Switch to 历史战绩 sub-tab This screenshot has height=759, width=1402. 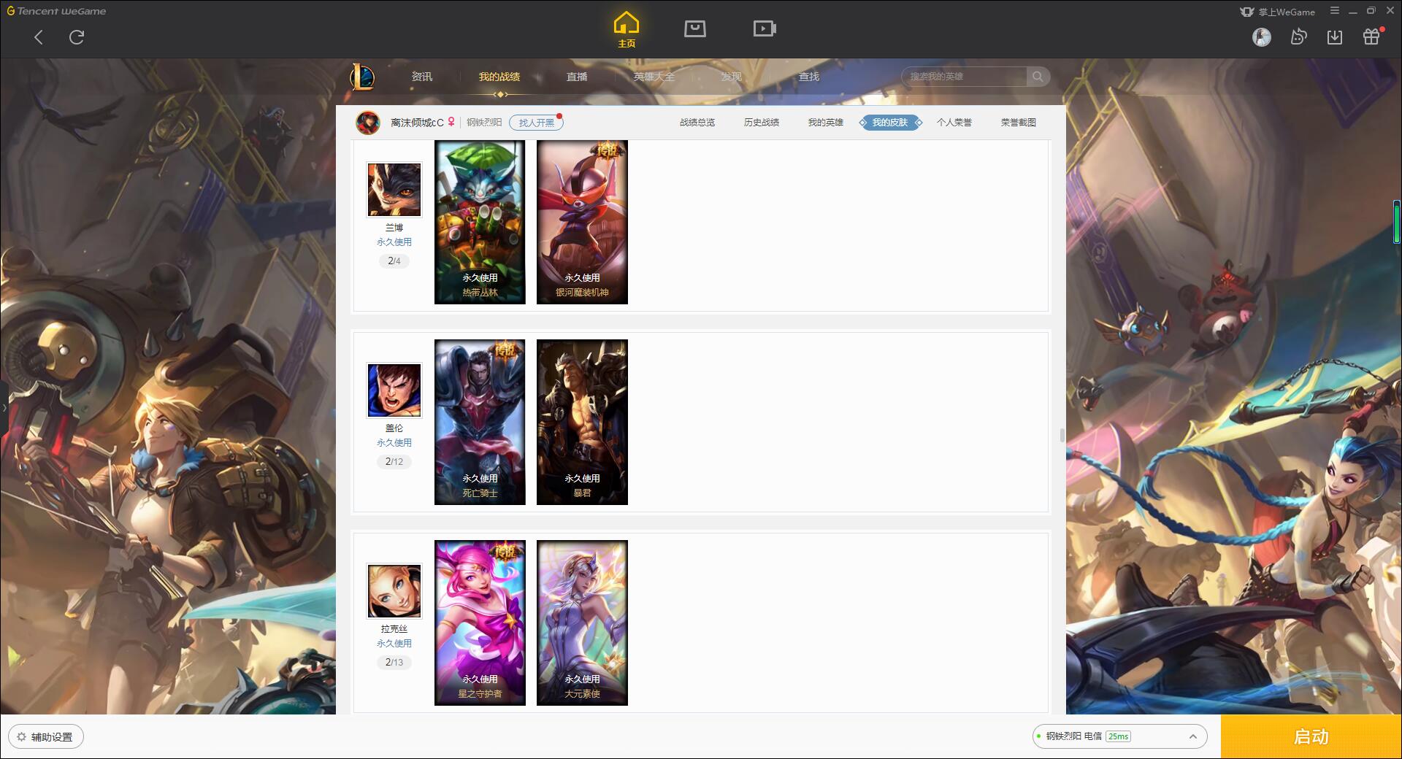pyautogui.click(x=762, y=123)
